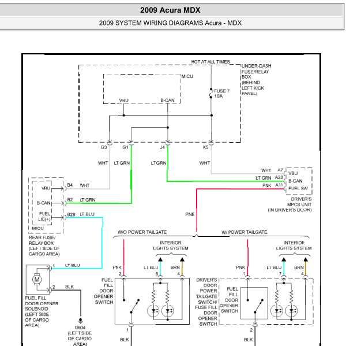Click the "FUEL FILL DOOR OPENER SOLENOID" caption

pyautogui.click(x=42, y=303)
